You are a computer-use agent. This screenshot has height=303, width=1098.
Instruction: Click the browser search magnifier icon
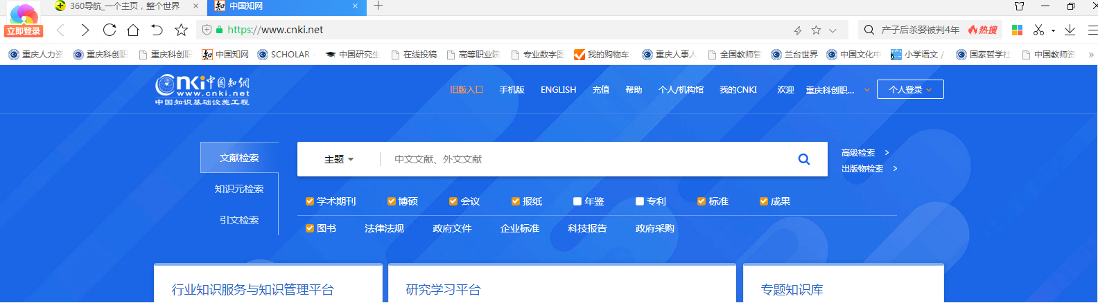pos(869,30)
